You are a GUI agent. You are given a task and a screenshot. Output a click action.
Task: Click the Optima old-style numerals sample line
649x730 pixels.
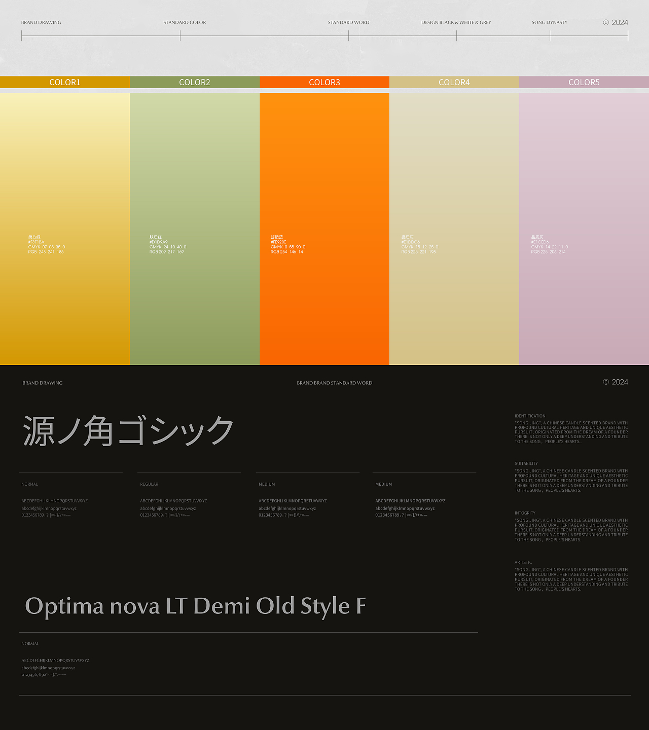point(44,675)
